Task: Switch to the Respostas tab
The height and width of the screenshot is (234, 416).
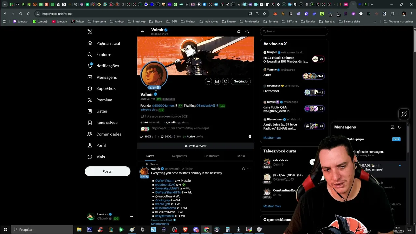Action: [179, 156]
